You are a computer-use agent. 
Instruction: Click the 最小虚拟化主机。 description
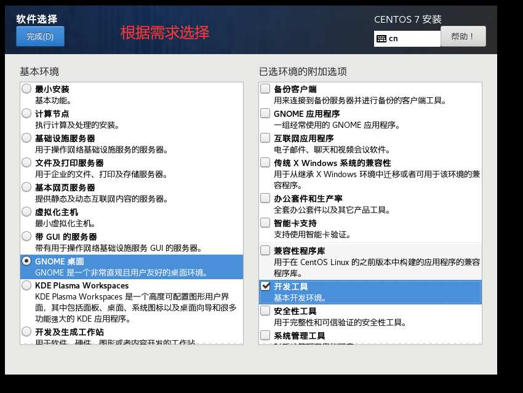pyautogui.click(x=65, y=224)
